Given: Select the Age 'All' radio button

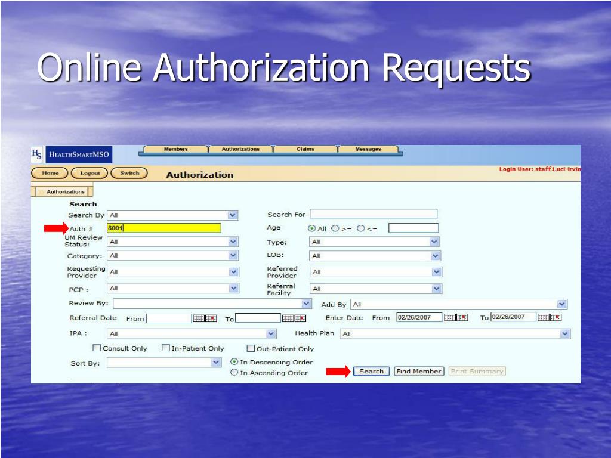Looking at the screenshot, I should 311,228.
